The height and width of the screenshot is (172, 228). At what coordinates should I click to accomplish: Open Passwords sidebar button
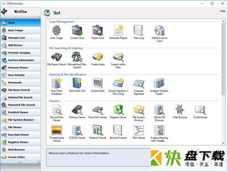pos(21,83)
